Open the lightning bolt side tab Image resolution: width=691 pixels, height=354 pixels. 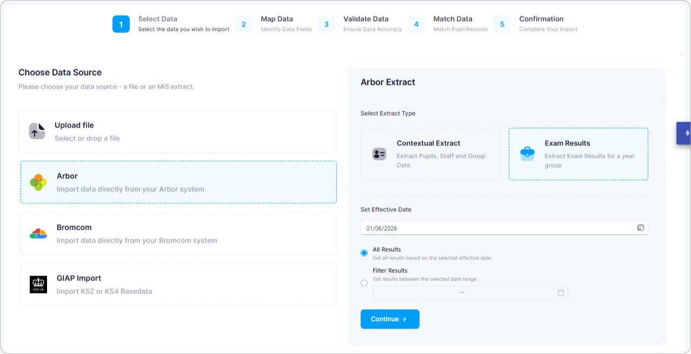(684, 133)
